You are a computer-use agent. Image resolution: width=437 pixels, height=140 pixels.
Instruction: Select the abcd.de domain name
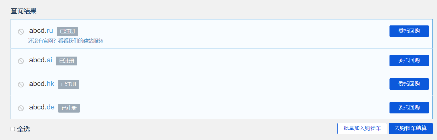pyautogui.click(x=42, y=107)
